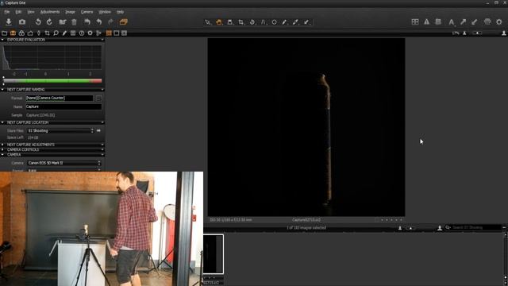Click the Import Images download icon

[x=9, y=21]
